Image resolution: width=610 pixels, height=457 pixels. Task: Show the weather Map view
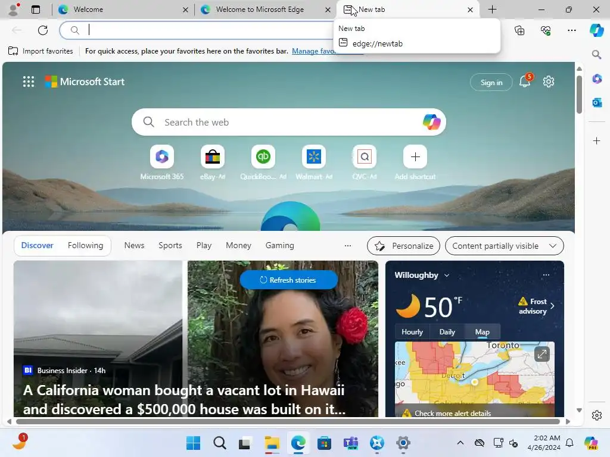click(x=482, y=332)
